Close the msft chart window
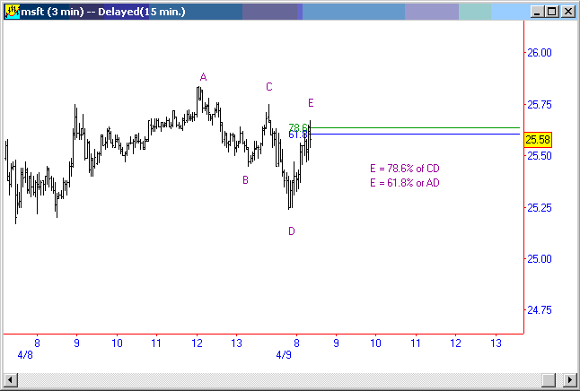This screenshot has height=391, width=580. click(x=567, y=12)
